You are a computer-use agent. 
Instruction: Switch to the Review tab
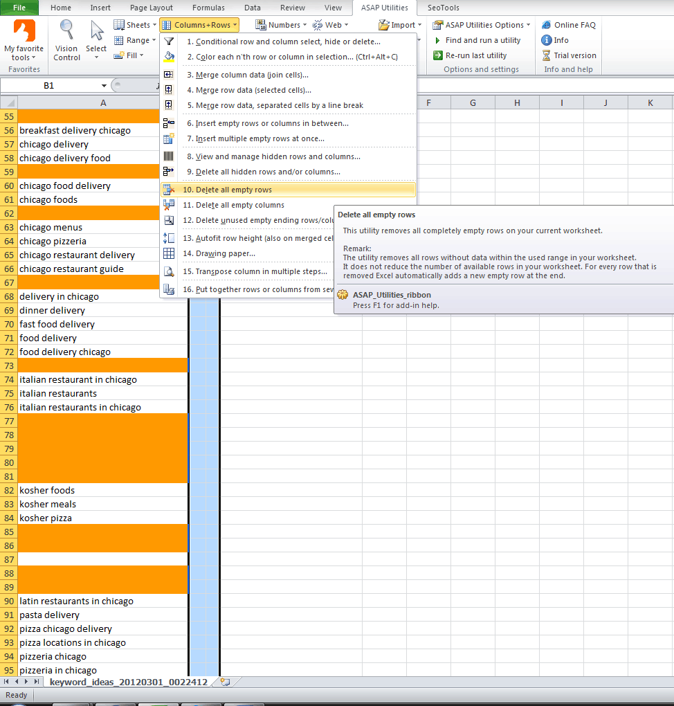pos(293,8)
